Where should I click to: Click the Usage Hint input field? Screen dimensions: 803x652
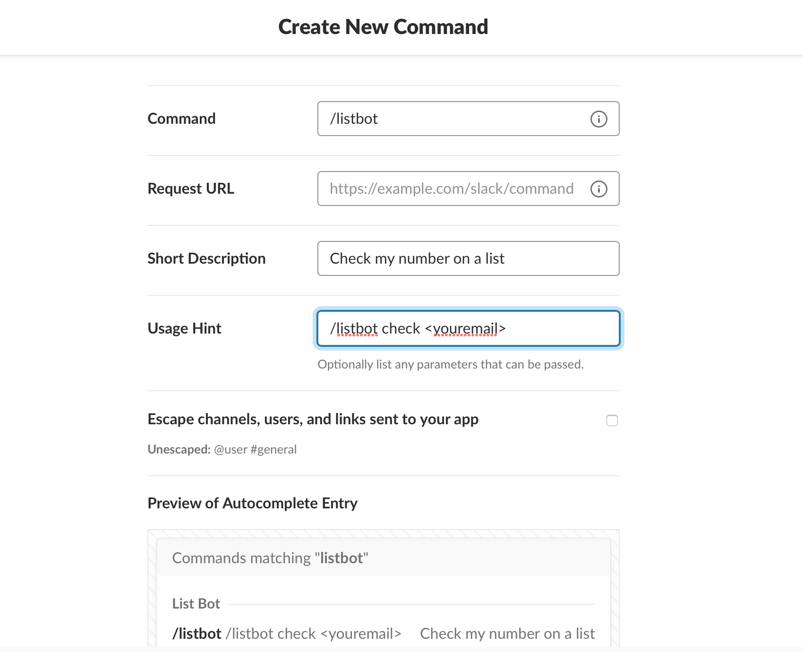point(468,328)
